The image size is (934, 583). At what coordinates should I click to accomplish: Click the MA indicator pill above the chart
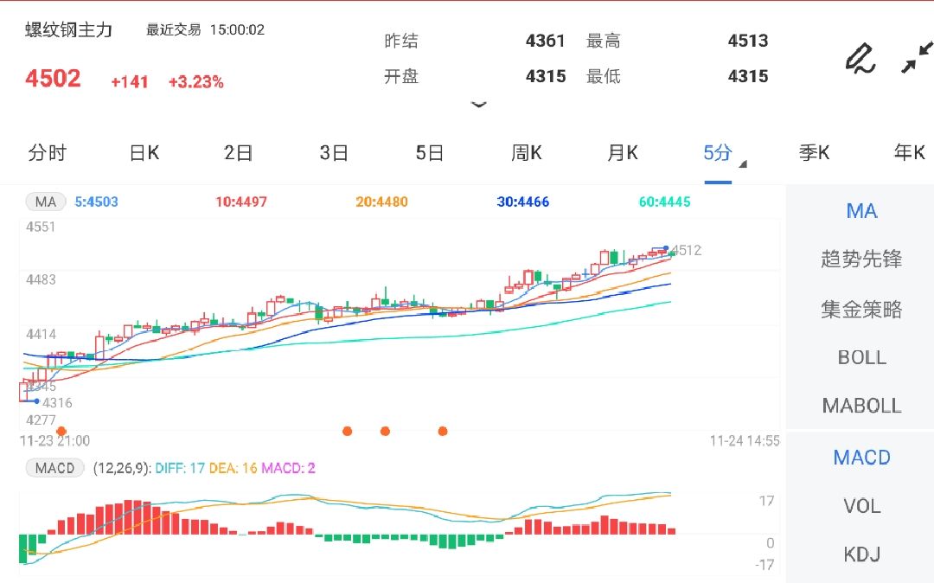click(x=45, y=202)
